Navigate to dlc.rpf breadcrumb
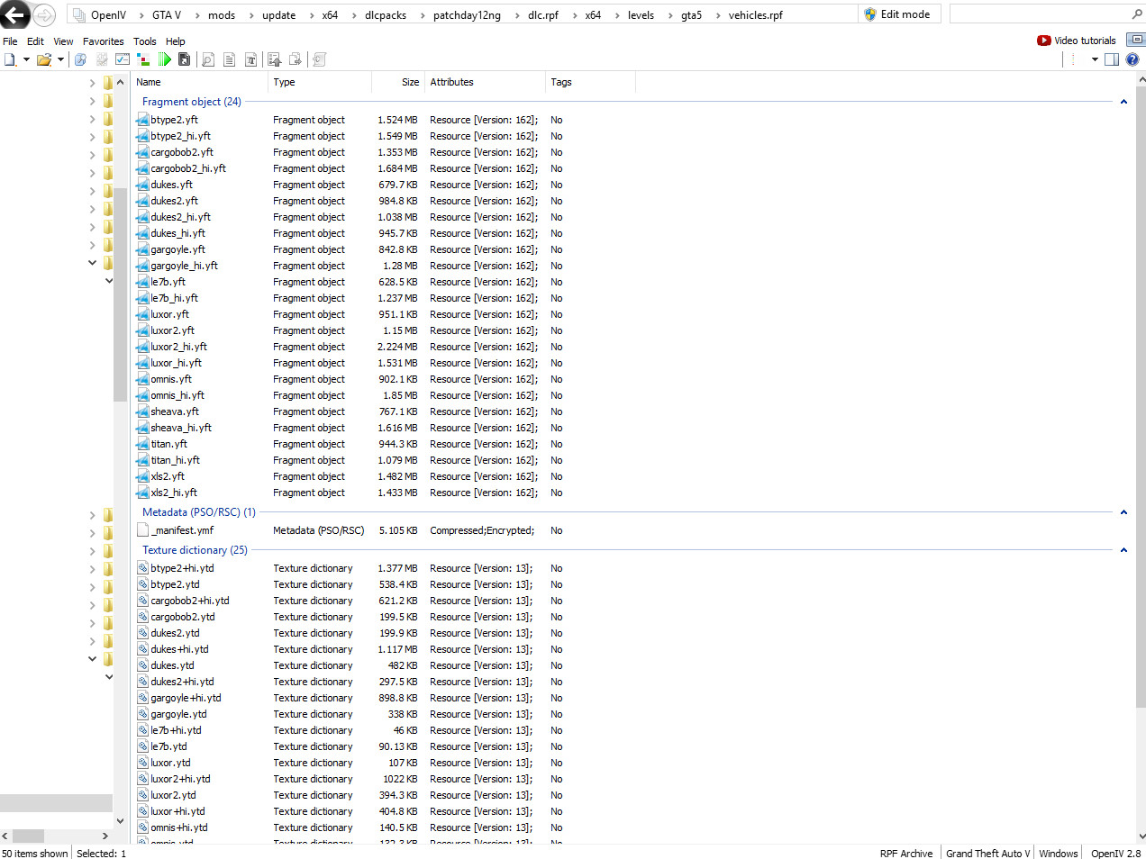 (543, 15)
